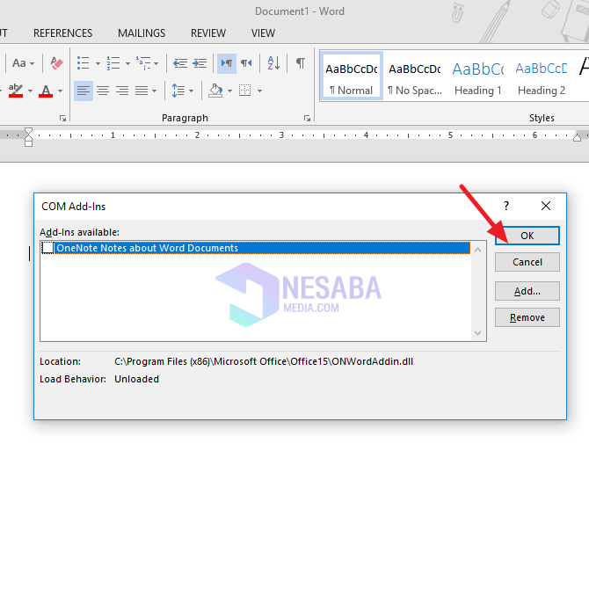
Task: Open the Bullets list dropdown arrow
Action: click(97, 63)
